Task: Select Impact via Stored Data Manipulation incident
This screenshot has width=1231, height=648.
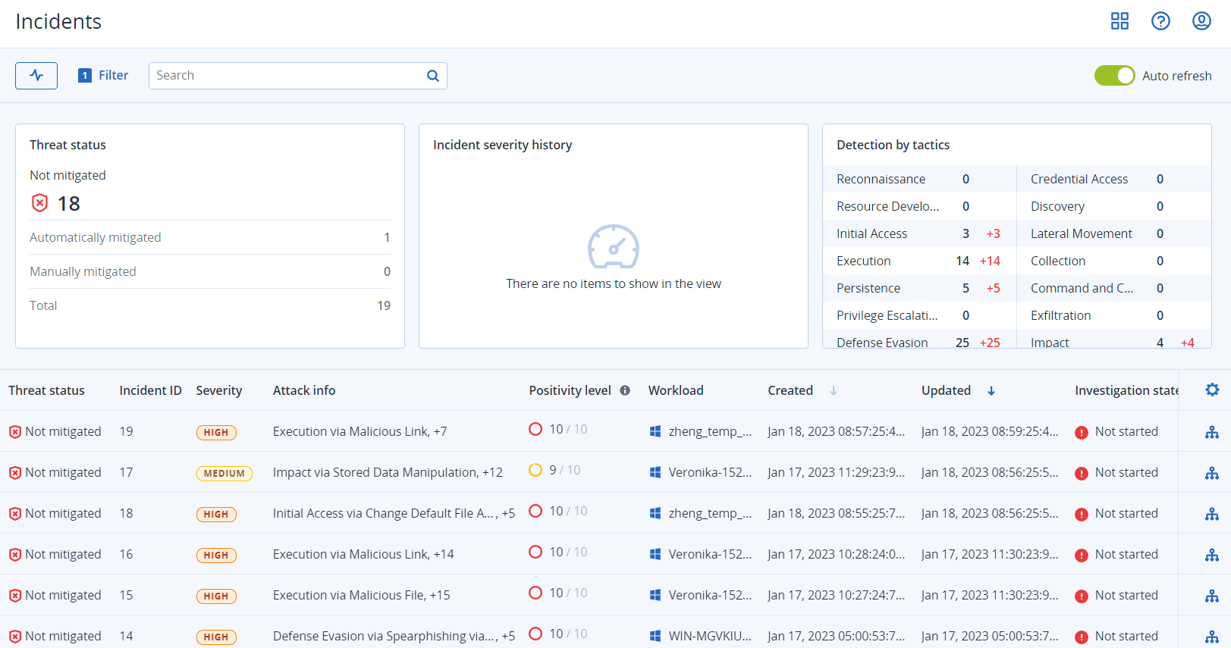Action: [x=387, y=472]
